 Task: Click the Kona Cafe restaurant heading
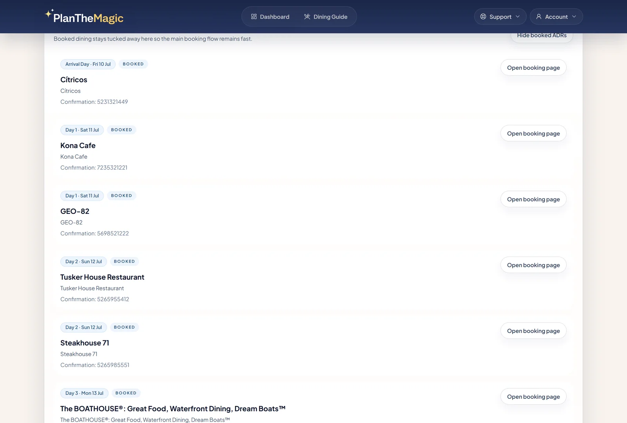(x=78, y=146)
